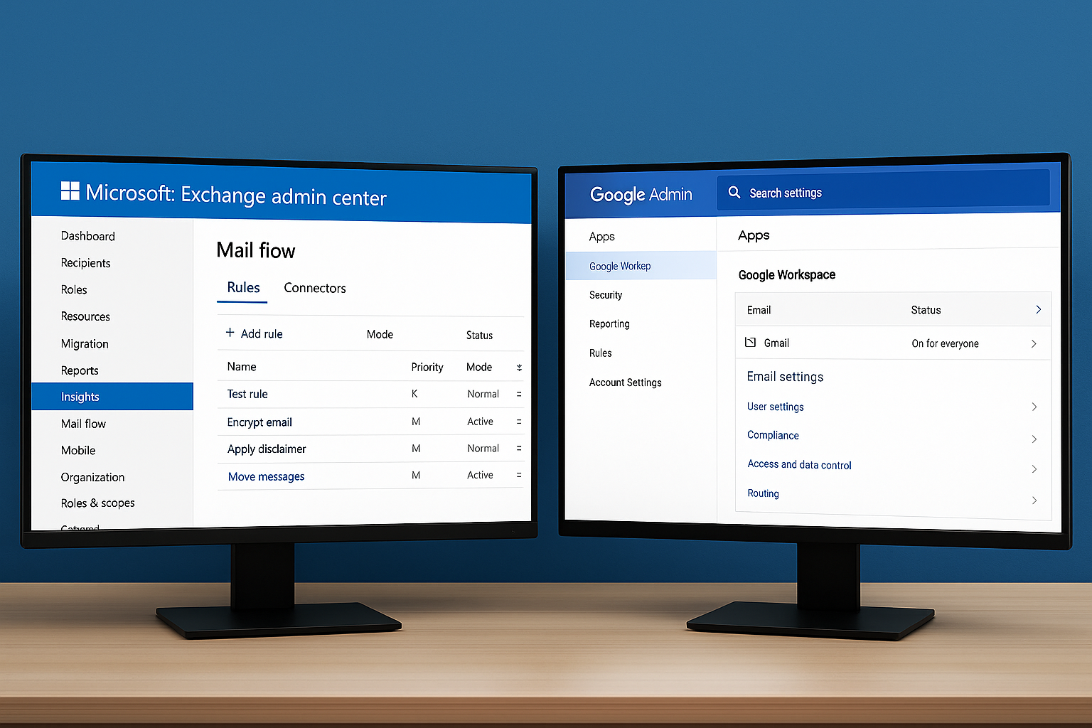The height and width of the screenshot is (728, 1092).
Task: Click the Email column label in Google Admin
Action: 759,310
